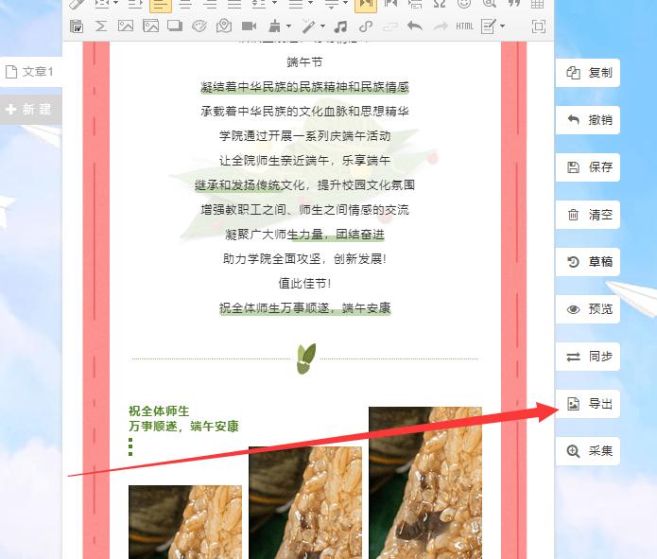Insert a map with the map pin icon
This screenshot has height=559, width=657.
click(224, 26)
